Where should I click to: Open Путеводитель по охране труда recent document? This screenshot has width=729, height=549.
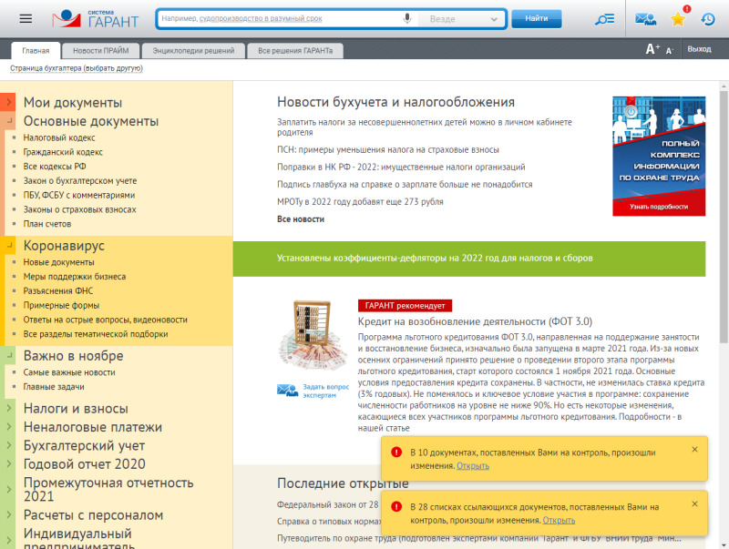pyautogui.click(x=479, y=538)
